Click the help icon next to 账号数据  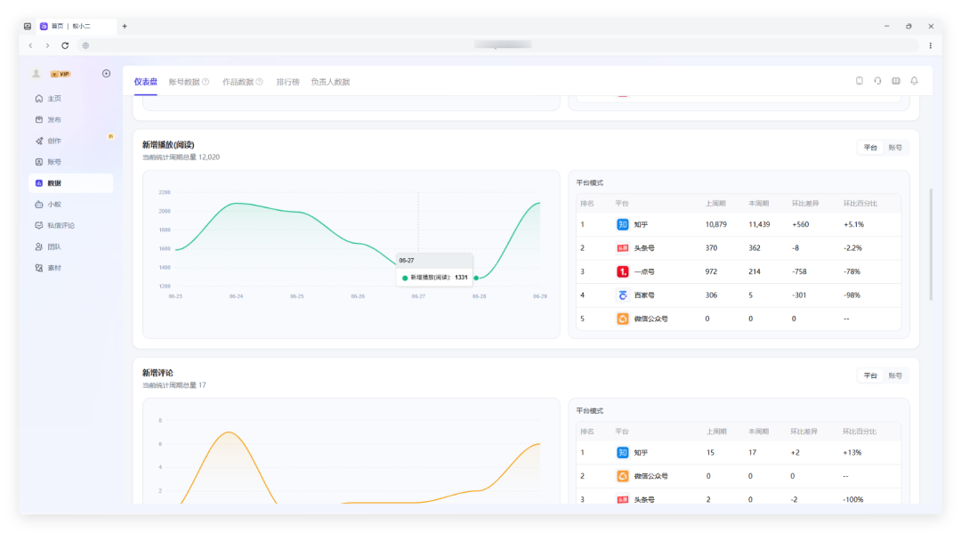(206, 82)
